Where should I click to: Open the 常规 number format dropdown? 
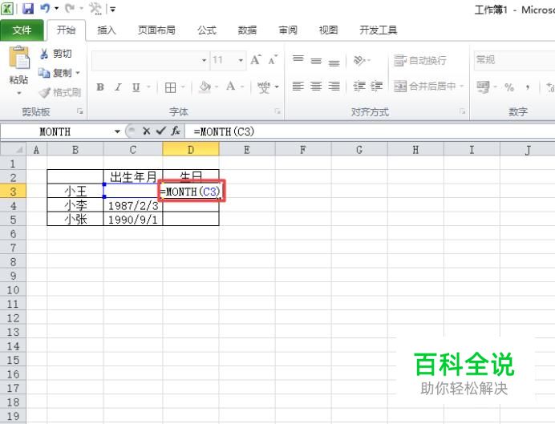[x=515, y=60]
